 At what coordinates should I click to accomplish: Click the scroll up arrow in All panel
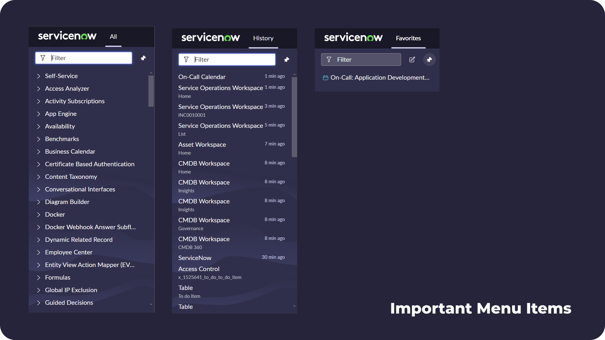tap(151, 73)
